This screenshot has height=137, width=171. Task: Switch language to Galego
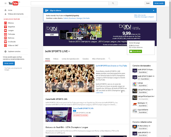coord(79,18)
